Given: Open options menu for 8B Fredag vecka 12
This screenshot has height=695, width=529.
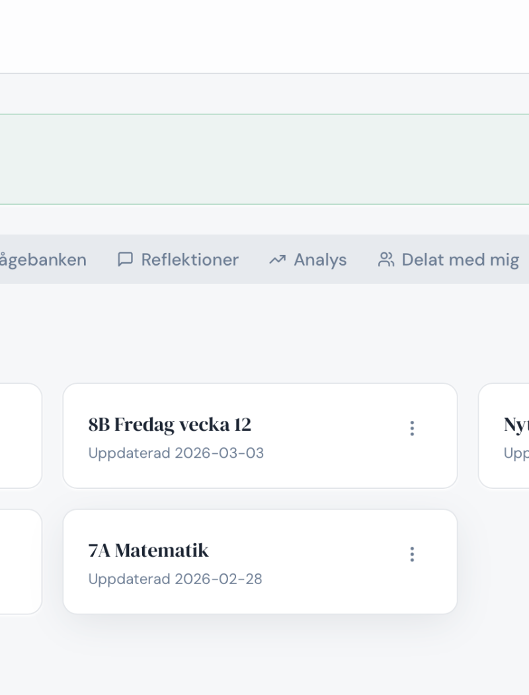Looking at the screenshot, I should [412, 429].
